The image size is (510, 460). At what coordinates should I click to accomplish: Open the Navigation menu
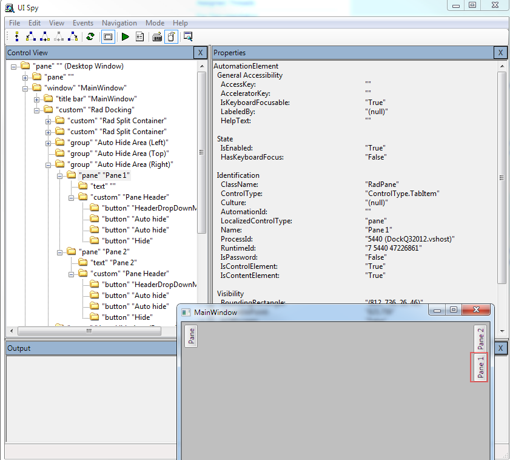click(119, 23)
